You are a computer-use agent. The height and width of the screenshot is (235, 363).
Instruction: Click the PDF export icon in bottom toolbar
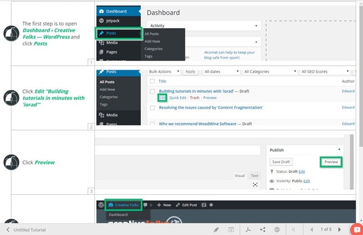pyautogui.click(x=248, y=229)
